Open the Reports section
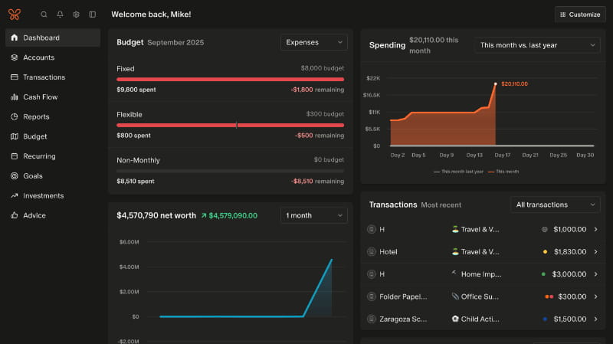Screen dimensions: 613x344 click(53, 116)
